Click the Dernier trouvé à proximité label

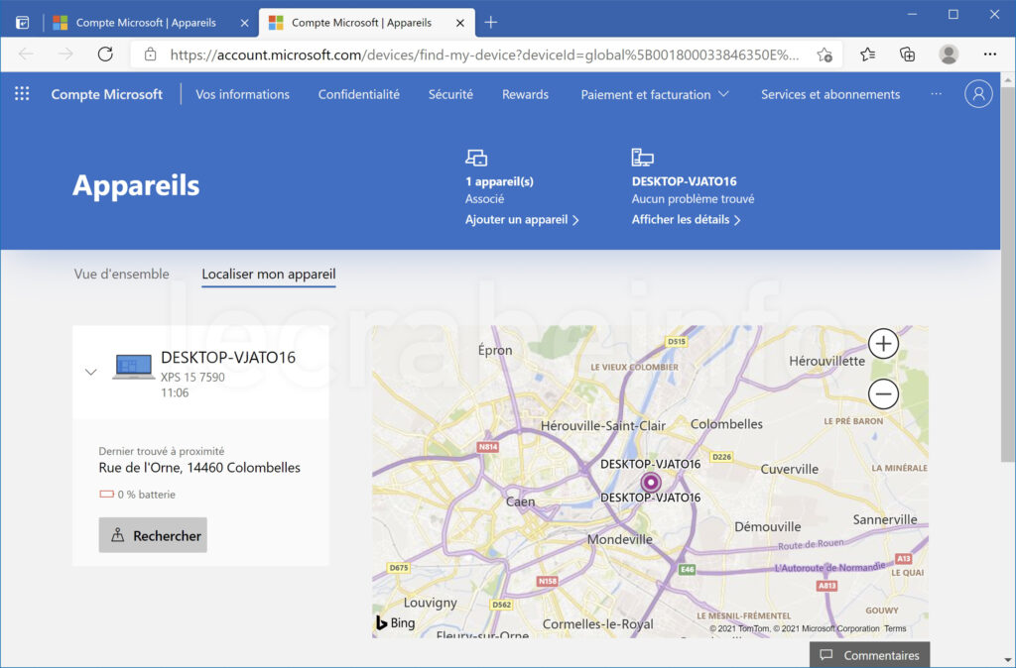pos(162,451)
